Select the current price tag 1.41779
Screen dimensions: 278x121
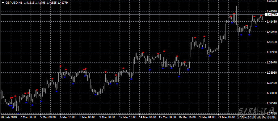[x=272, y=15]
